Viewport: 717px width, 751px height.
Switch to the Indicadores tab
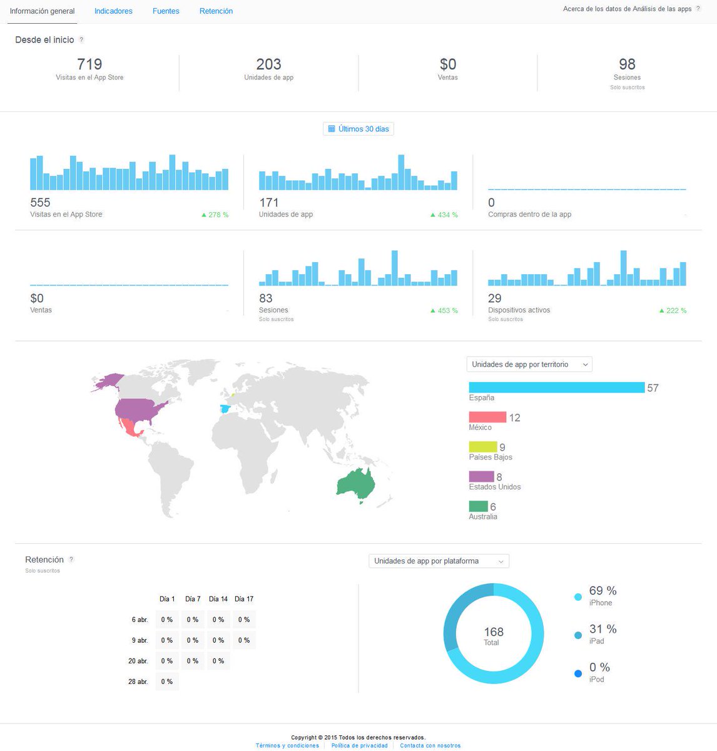113,11
